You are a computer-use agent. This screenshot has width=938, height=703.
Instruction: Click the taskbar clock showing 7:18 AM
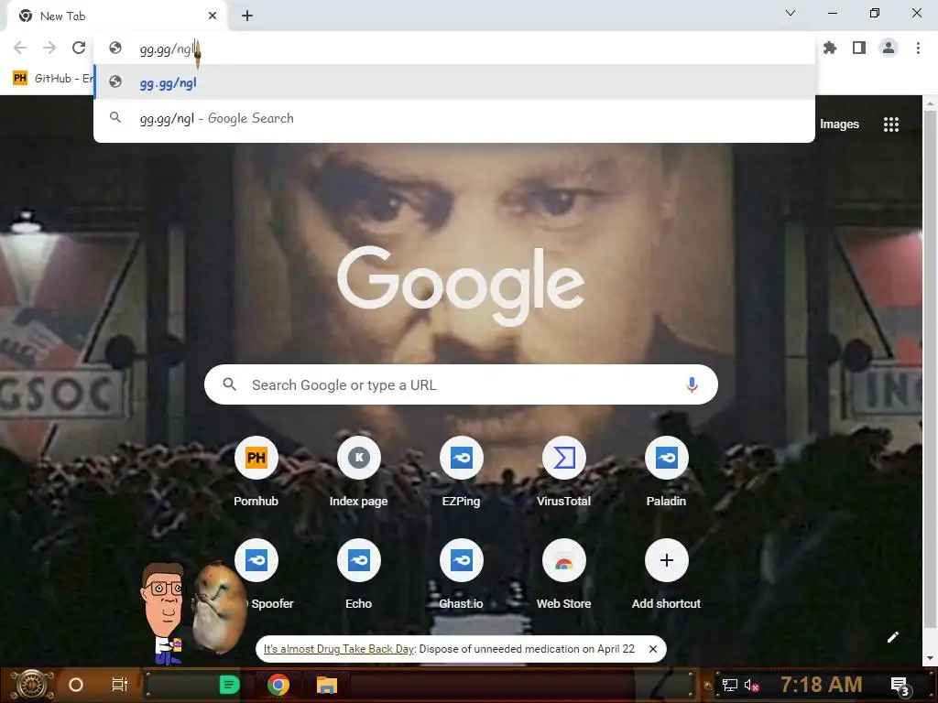[822, 685]
